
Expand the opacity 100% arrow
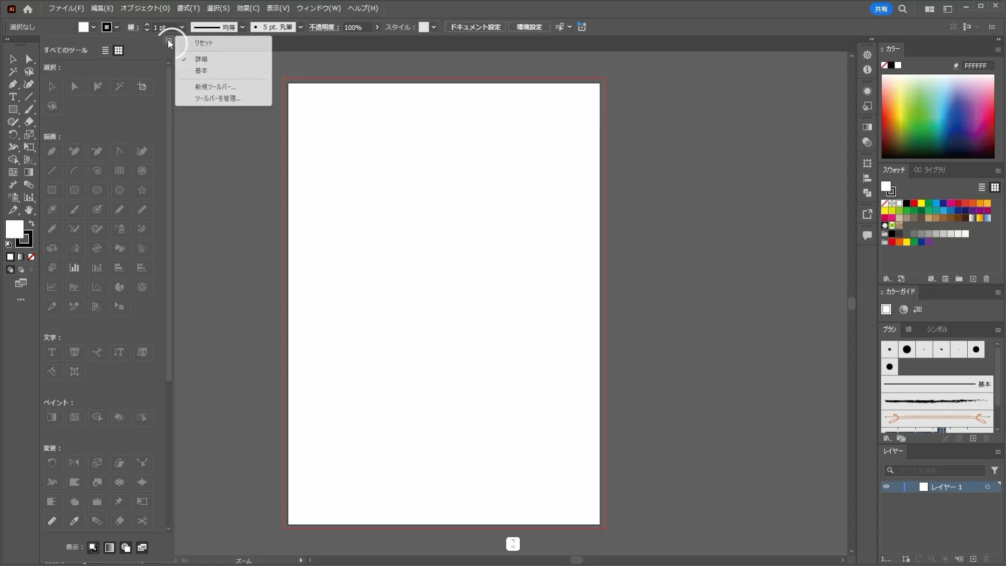[377, 27]
